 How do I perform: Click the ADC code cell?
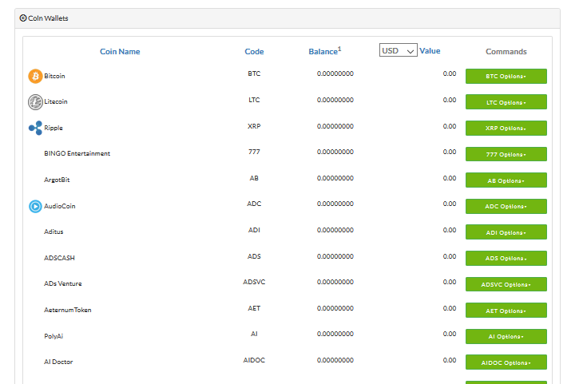pos(254,204)
